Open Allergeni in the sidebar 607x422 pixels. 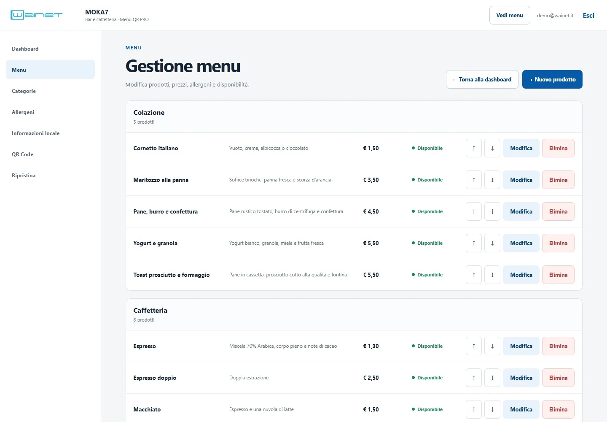(x=50, y=112)
